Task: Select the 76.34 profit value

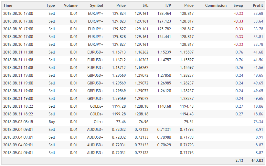Action: 258,122
